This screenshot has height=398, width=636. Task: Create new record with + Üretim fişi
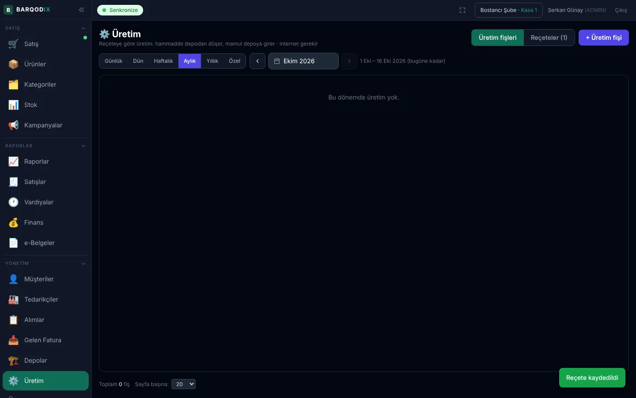(x=604, y=38)
